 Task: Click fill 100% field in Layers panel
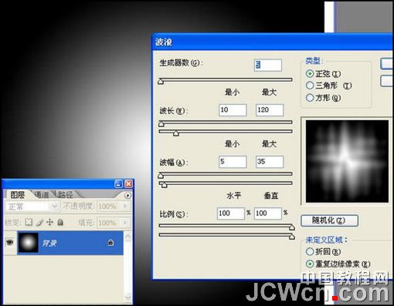109,223
